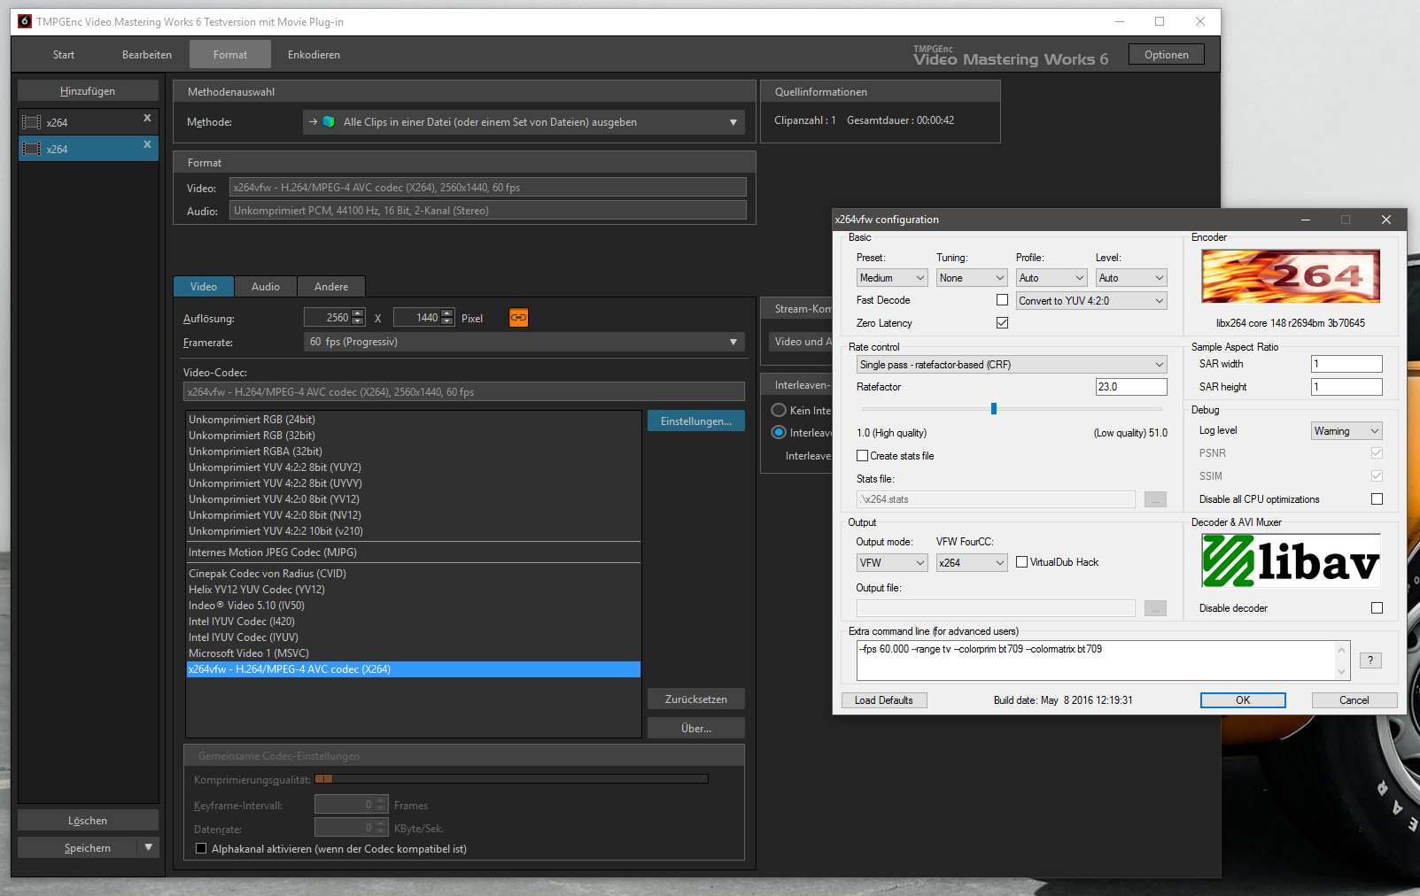Click the extra command line text box
Viewport: 1420px width, 896px height.
click(1096, 660)
